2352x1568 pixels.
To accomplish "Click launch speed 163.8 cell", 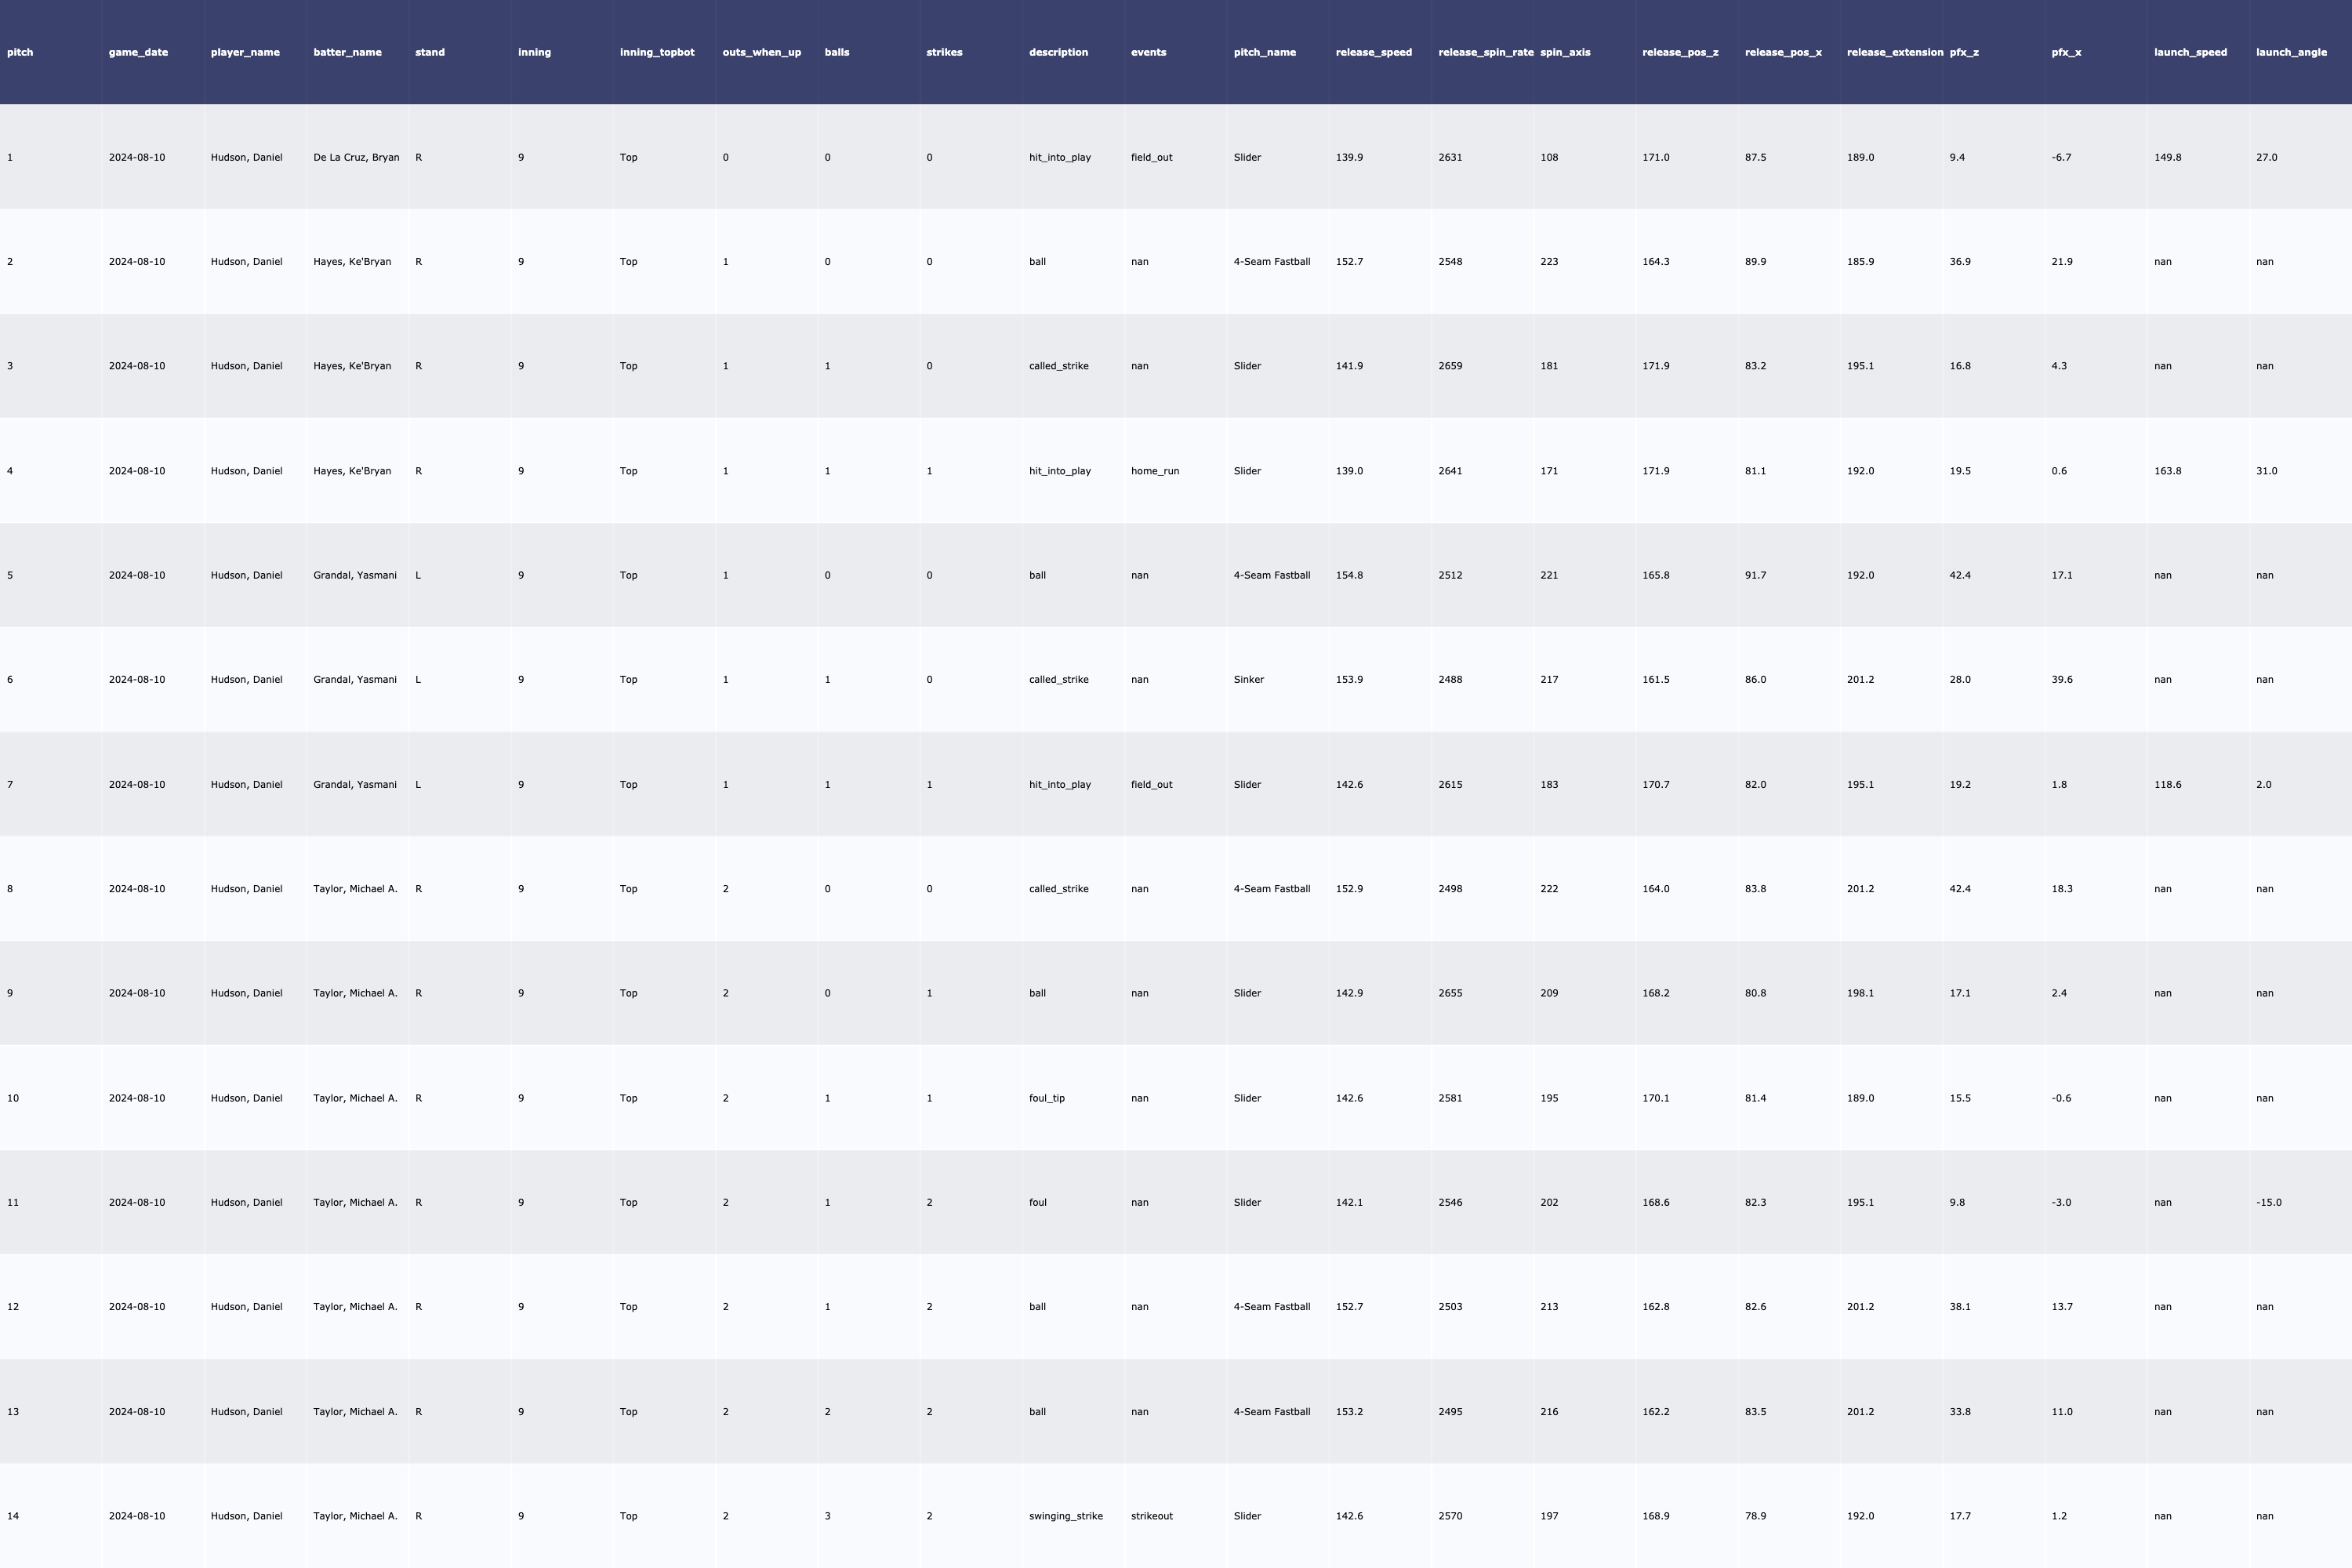I will pos(2167,471).
